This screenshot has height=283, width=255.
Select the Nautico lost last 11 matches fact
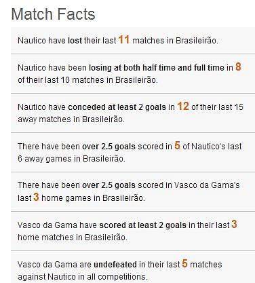click(133, 41)
